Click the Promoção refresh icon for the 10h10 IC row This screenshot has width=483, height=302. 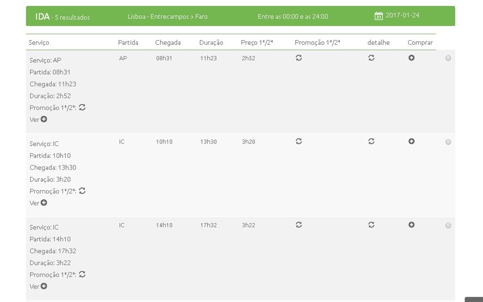[x=299, y=141]
